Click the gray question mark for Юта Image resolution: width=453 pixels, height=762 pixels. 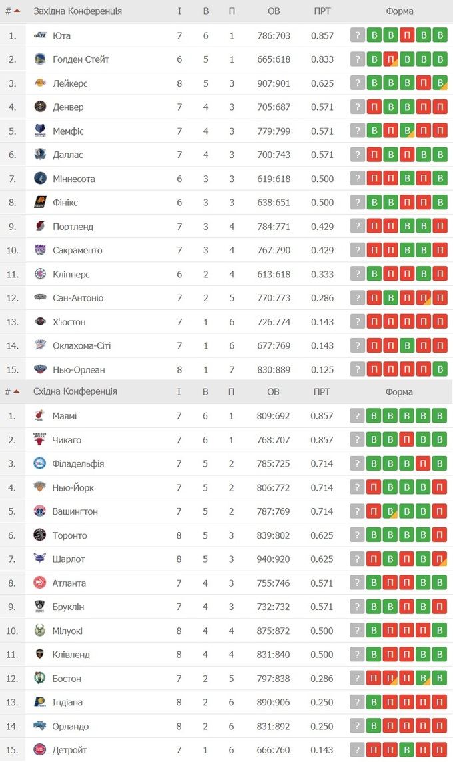358,35
